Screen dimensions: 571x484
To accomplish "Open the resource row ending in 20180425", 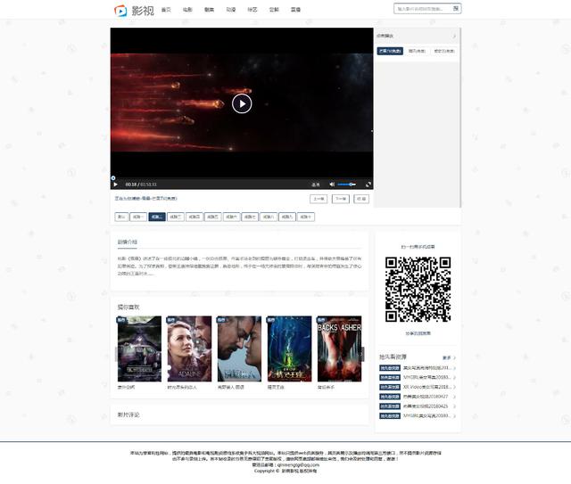I will tap(418, 406).
